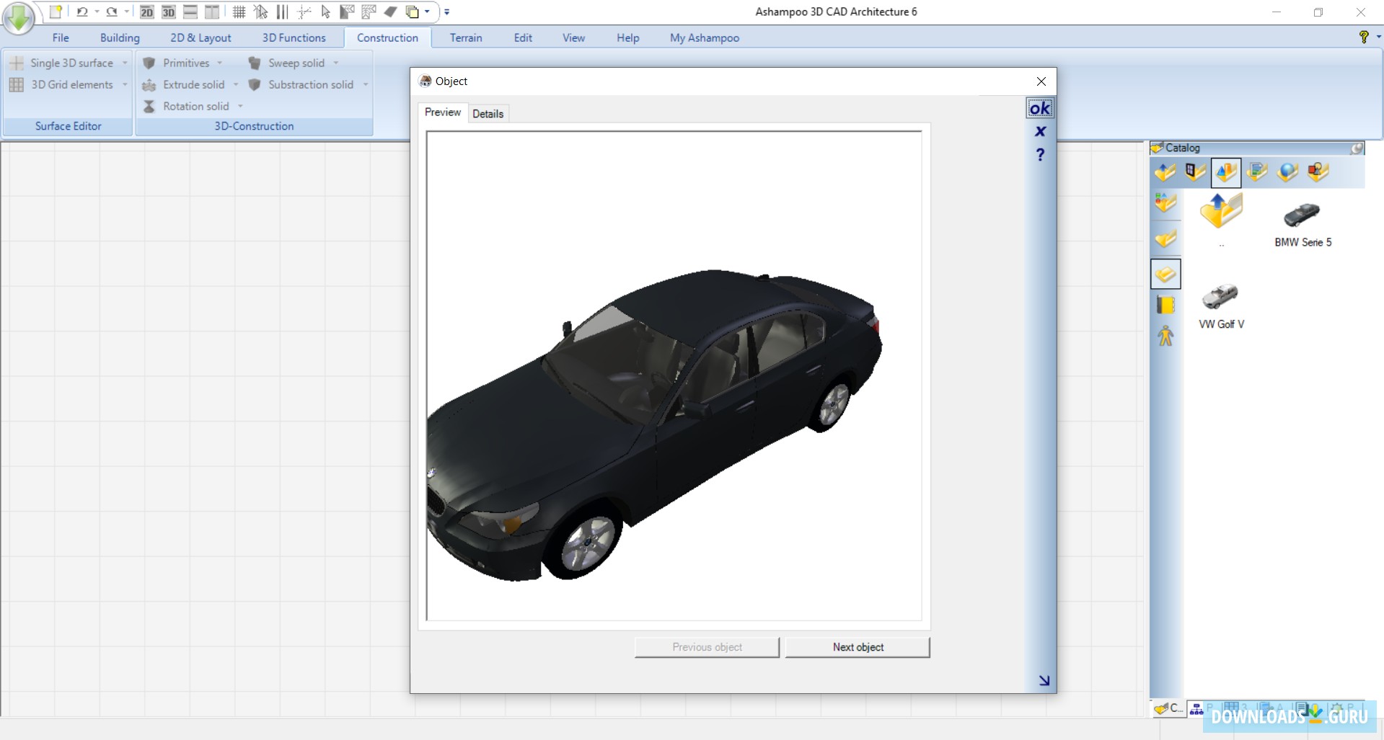Open the Terrain menu
The width and height of the screenshot is (1384, 740).
coord(466,37)
